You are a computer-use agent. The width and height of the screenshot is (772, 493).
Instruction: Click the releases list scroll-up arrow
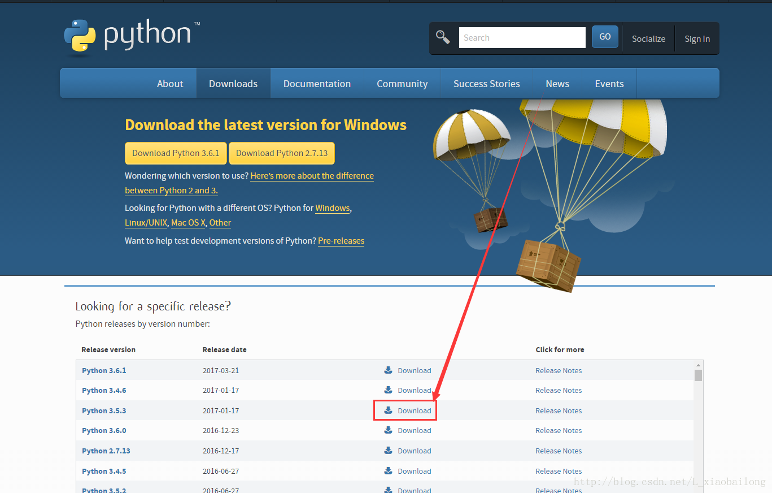(699, 365)
